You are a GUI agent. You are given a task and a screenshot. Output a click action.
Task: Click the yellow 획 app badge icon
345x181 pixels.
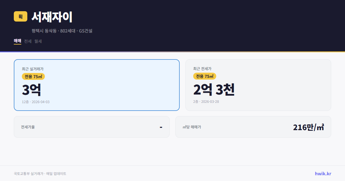coord(20,17)
